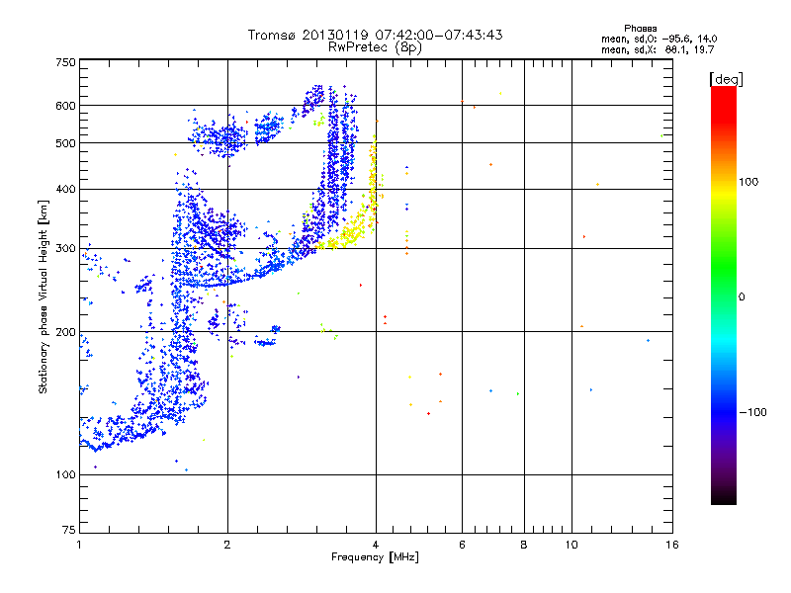Screen dimensions: 791x593
Task: Click the x-axis tick label '16'
Action: pos(672,545)
